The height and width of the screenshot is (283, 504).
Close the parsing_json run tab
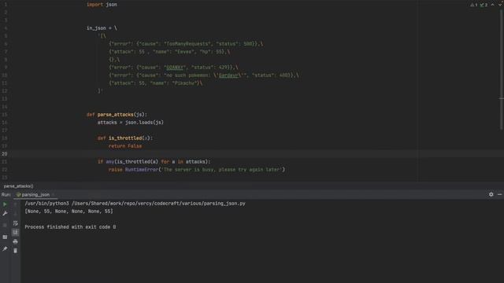54,195
